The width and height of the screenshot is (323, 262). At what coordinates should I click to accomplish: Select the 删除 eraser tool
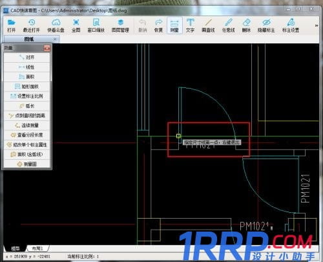(246, 25)
